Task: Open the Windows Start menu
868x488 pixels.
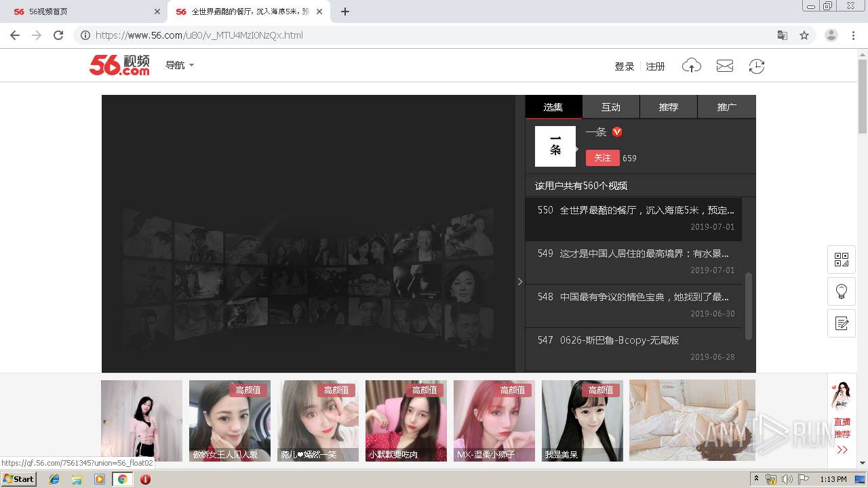Action: (19, 479)
